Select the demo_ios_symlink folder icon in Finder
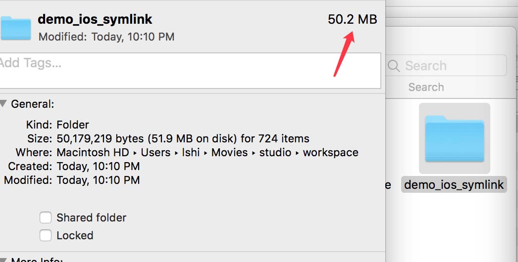Screen dimensions: 518x262 click(454, 138)
